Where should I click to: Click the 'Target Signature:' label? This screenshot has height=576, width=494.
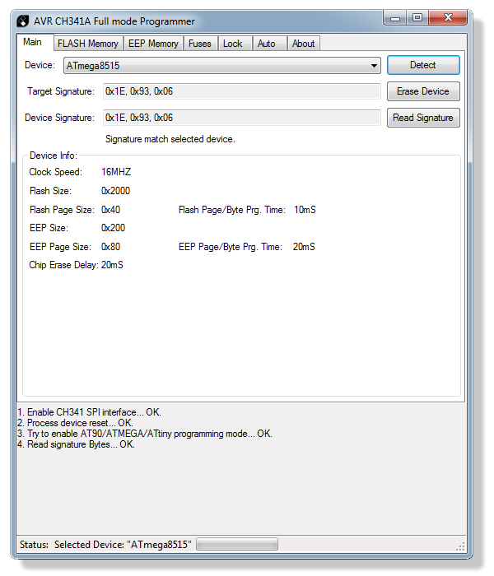[x=61, y=91]
